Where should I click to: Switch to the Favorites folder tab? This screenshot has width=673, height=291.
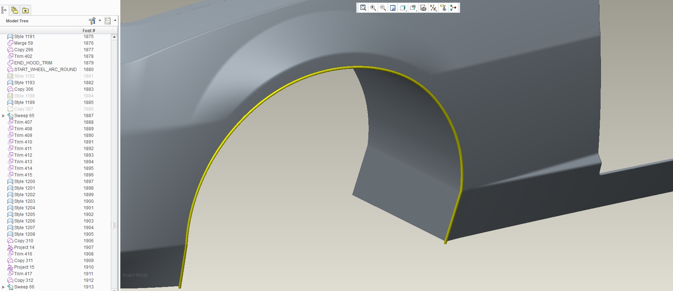pyautogui.click(x=25, y=10)
